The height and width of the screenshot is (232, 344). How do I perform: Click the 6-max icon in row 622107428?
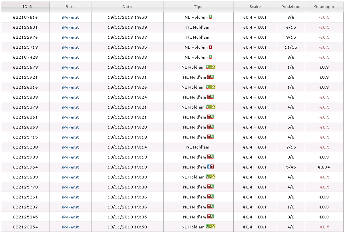click(211, 57)
